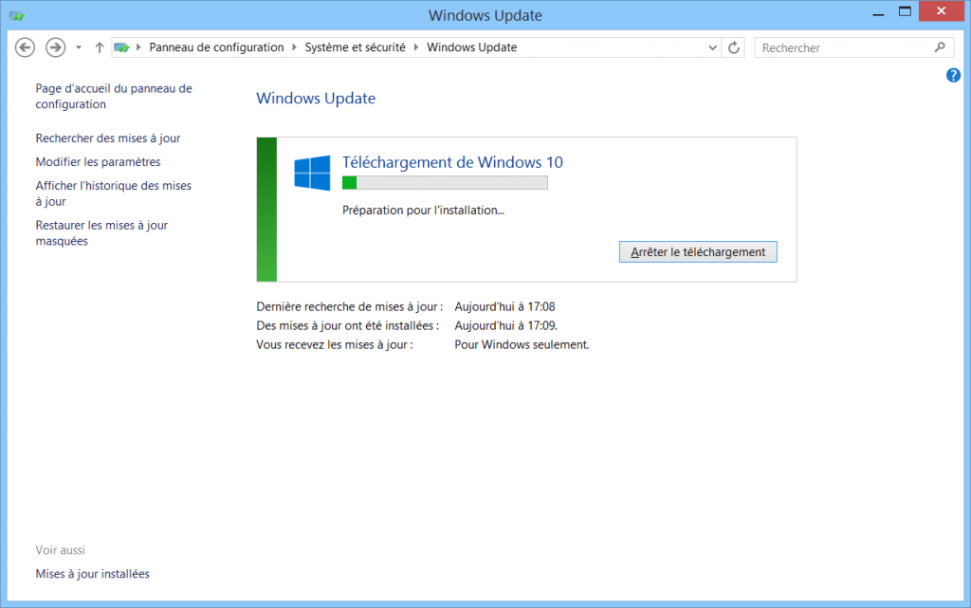
Task: Click the Control Panel icon in address bar
Action: click(122, 47)
